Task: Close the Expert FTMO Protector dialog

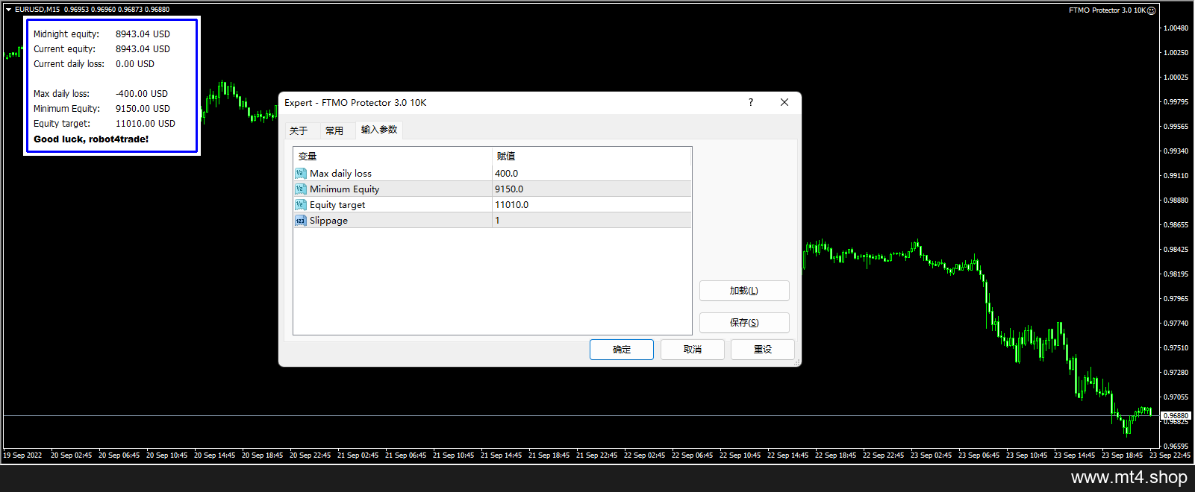Action: (784, 102)
